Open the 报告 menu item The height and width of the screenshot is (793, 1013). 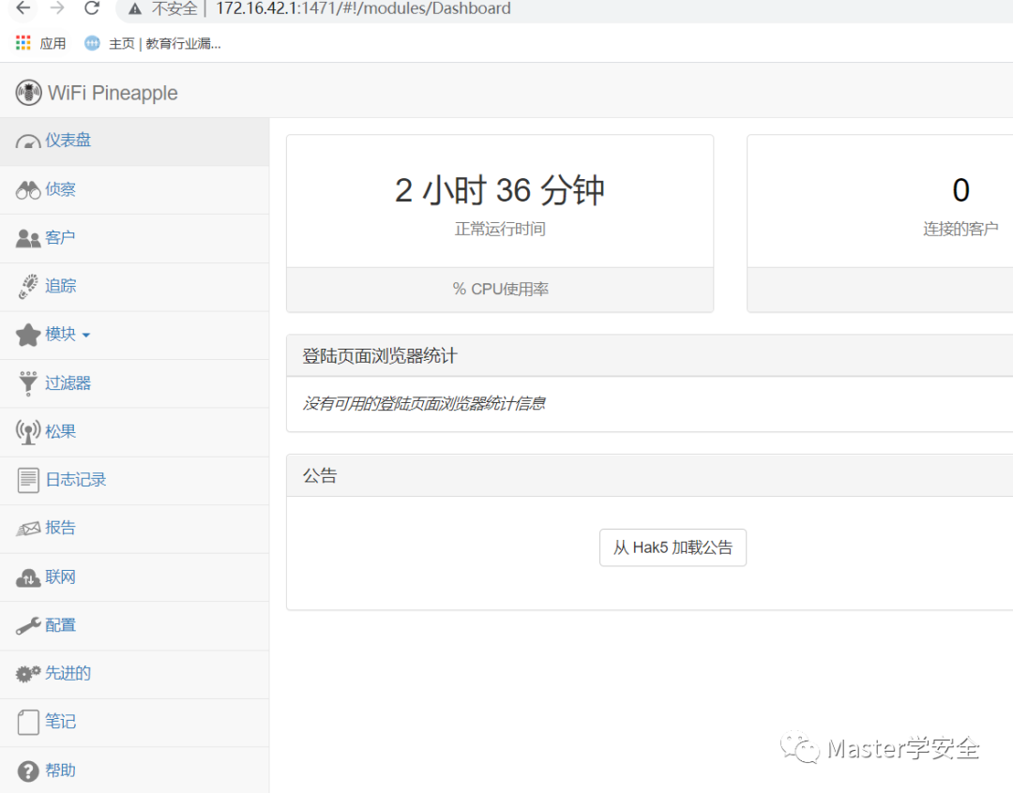134,529
